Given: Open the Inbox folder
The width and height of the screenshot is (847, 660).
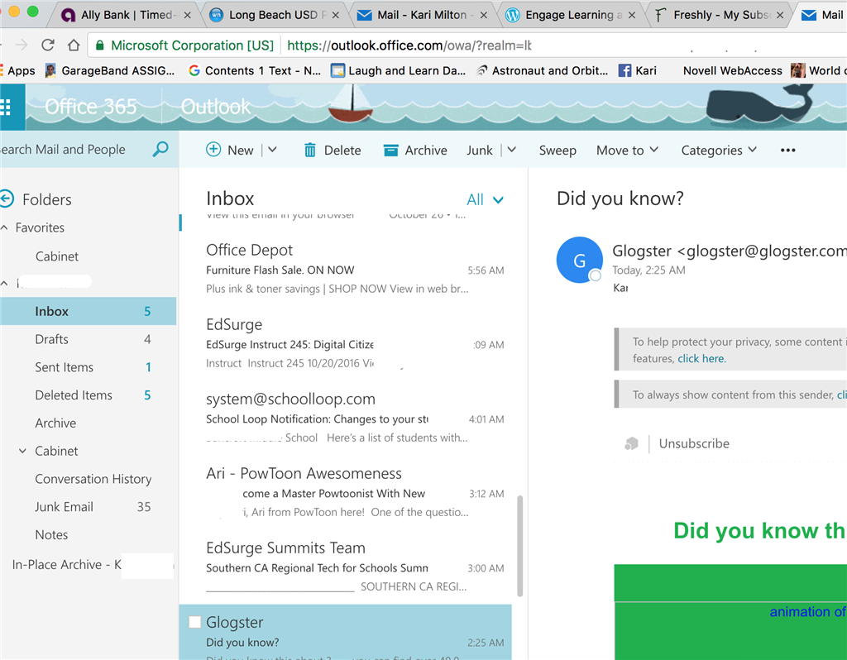Looking at the screenshot, I should [88, 311].
